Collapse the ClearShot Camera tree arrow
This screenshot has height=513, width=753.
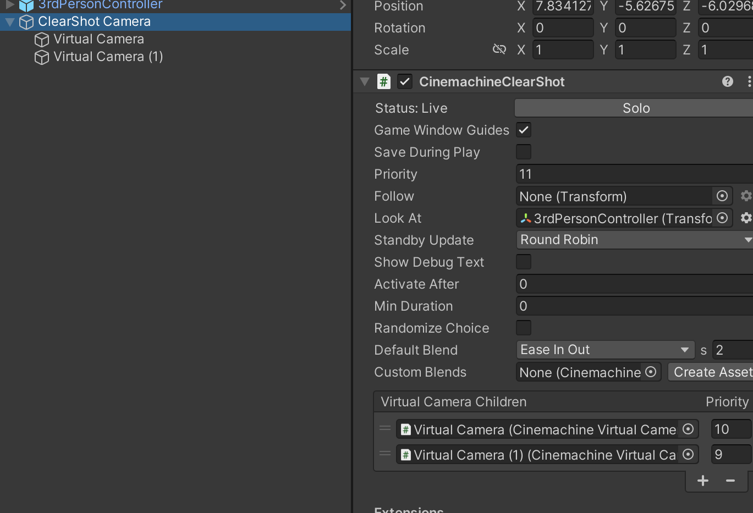10,22
